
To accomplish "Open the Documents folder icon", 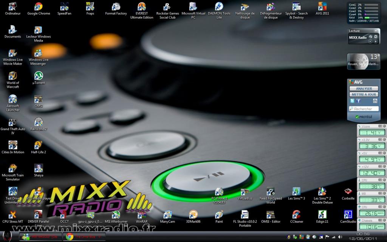I will point(12,32).
